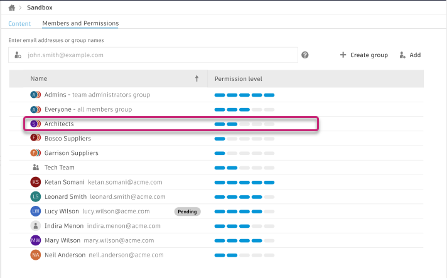Click Indira Menon's placeholder avatar
Viewport: 447px width, 278px height.
click(35, 226)
